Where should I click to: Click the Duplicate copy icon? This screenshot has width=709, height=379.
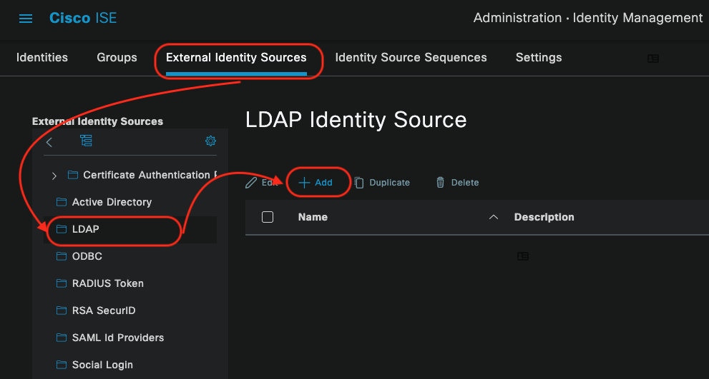coord(359,182)
